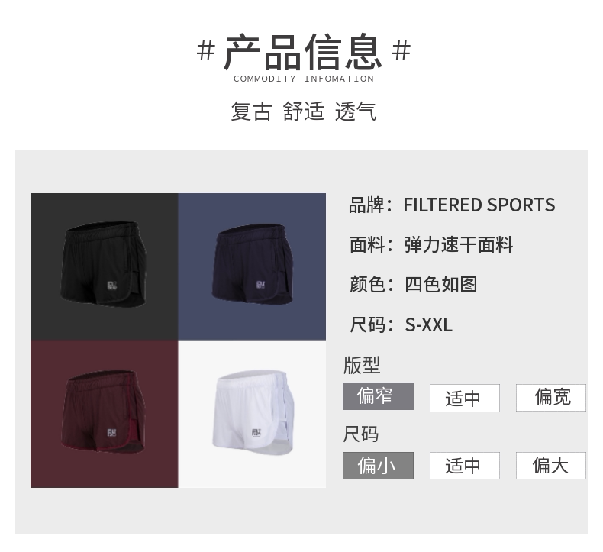Click the 弹力速干面料 fabric description

(459, 244)
